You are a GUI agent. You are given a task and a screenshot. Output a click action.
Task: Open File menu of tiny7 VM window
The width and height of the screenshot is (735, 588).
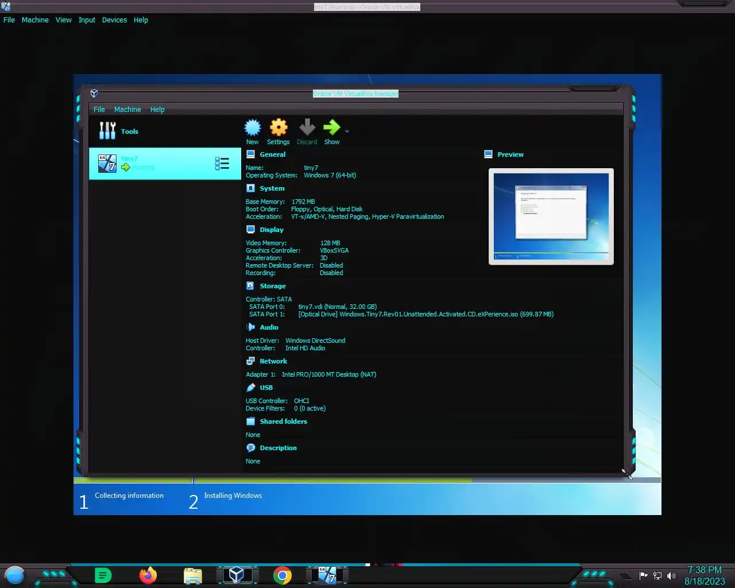(9, 20)
